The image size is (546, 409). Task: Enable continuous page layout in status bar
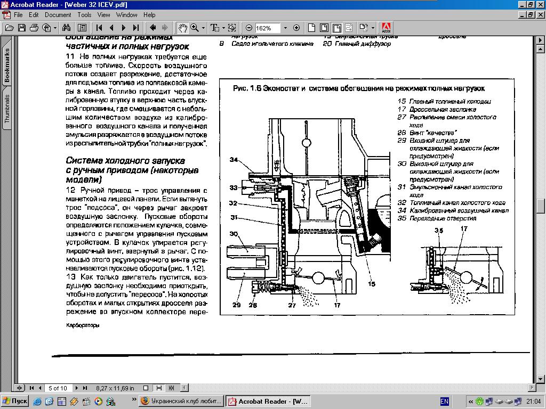tap(159, 388)
